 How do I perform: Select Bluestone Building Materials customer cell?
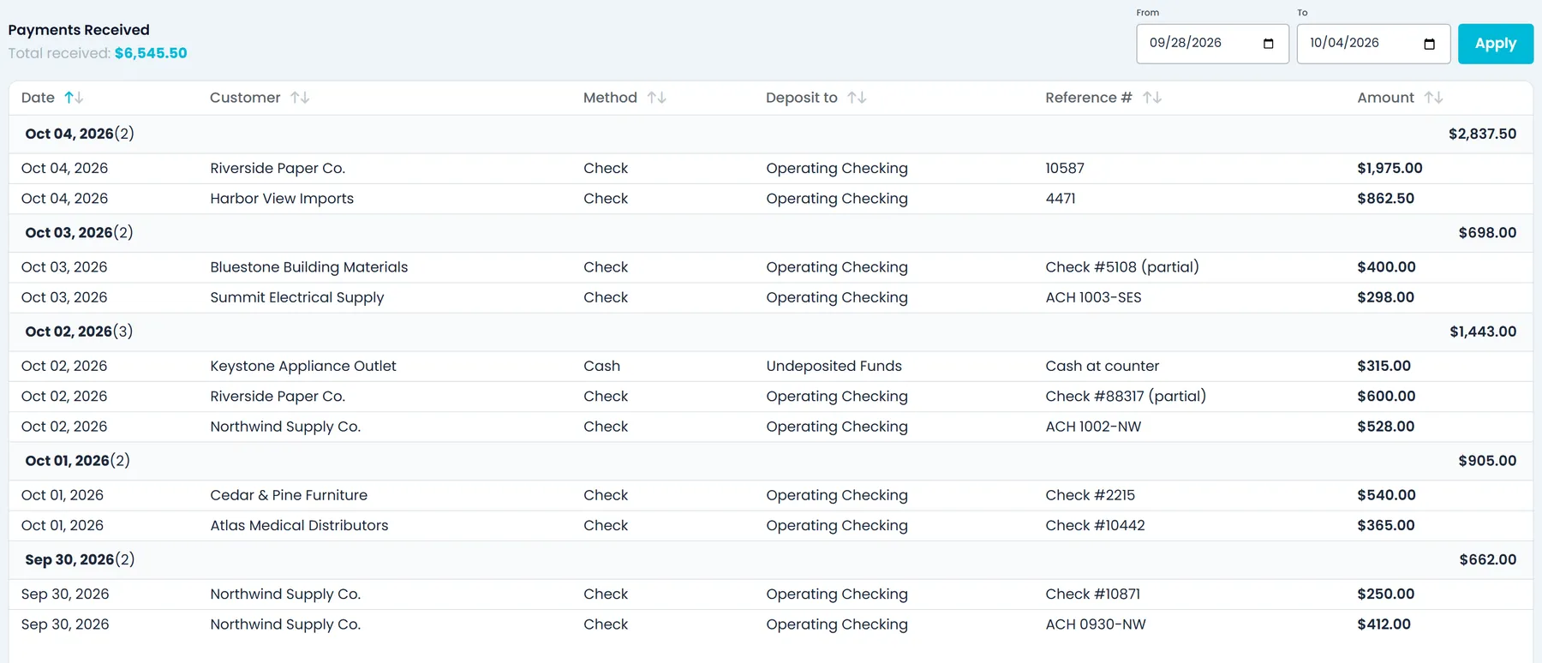[x=309, y=267]
